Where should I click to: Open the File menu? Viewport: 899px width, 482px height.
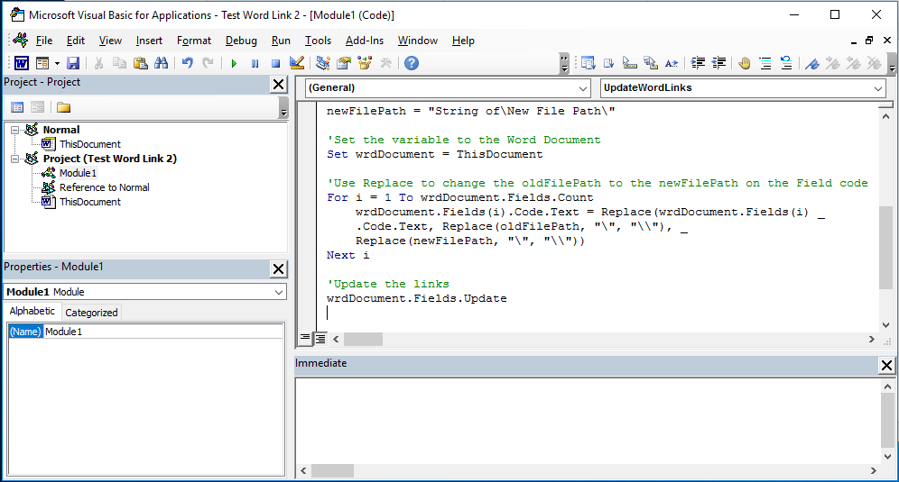[44, 41]
